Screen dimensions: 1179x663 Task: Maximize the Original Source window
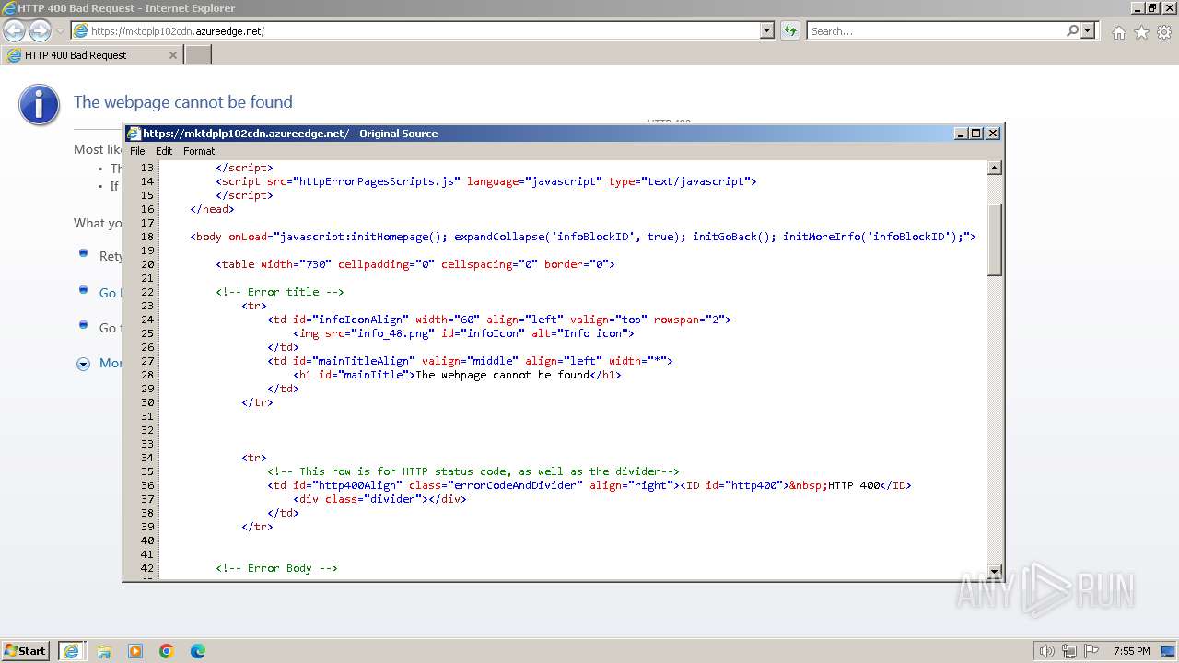click(976, 134)
